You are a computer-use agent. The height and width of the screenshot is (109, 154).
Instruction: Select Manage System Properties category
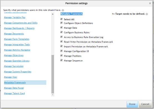click(17, 72)
